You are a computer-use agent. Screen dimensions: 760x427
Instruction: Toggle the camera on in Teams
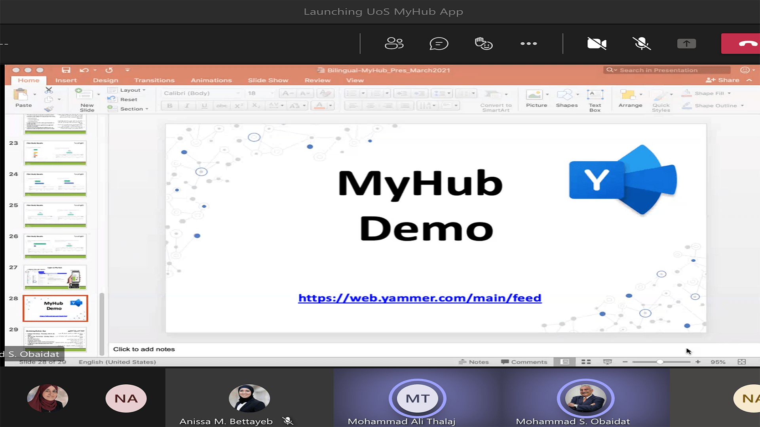(597, 43)
